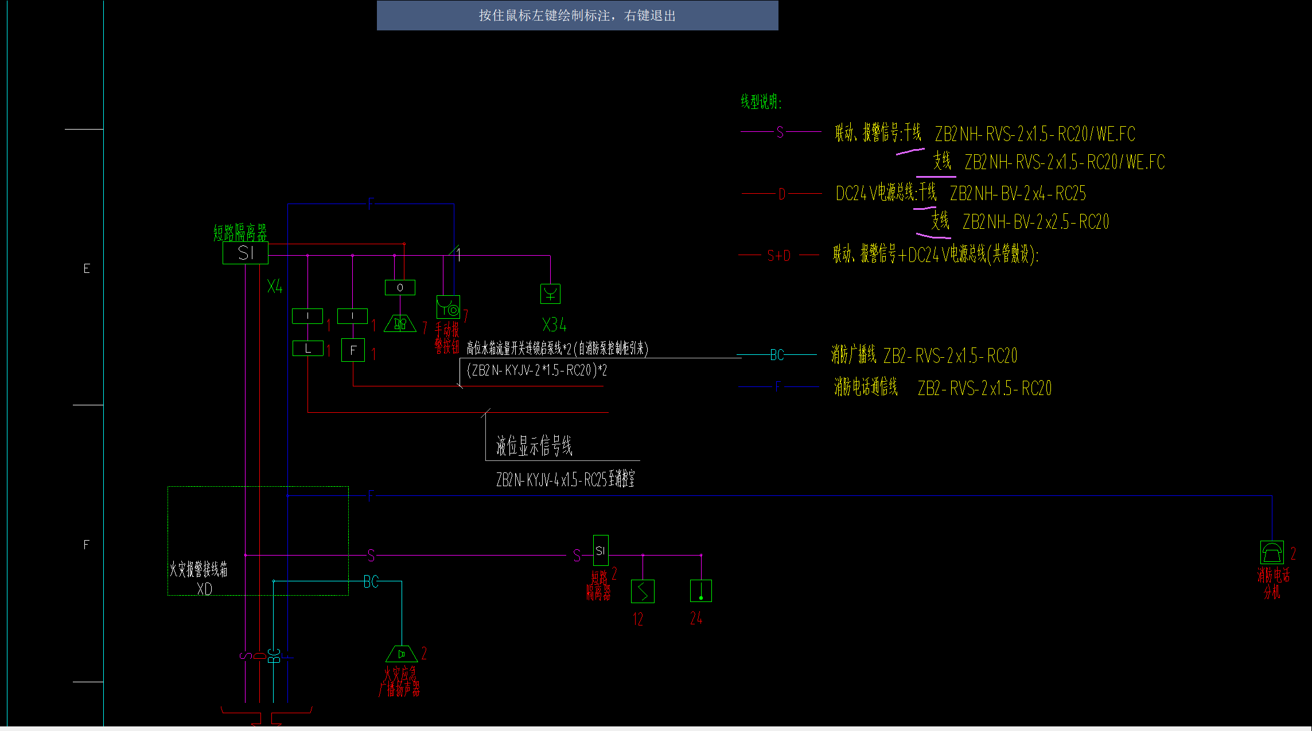This screenshot has height=731, width=1312.
Task: Select the emergency broadcast speaker symbol
Action: pyautogui.click(x=402, y=654)
